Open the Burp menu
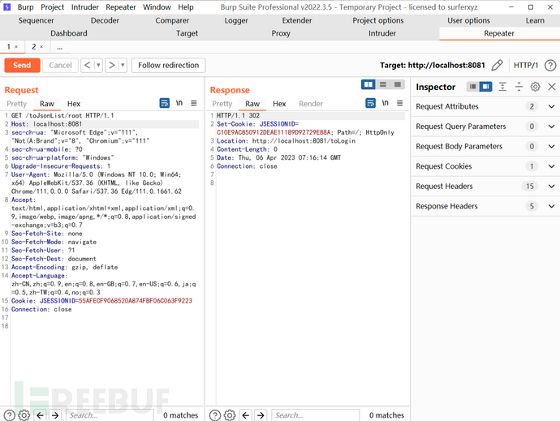560x421 pixels. [x=25, y=7]
